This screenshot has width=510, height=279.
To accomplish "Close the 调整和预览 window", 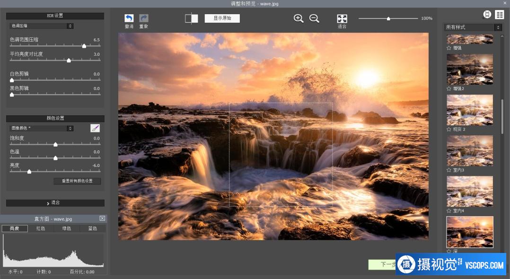I will click(x=505, y=3).
